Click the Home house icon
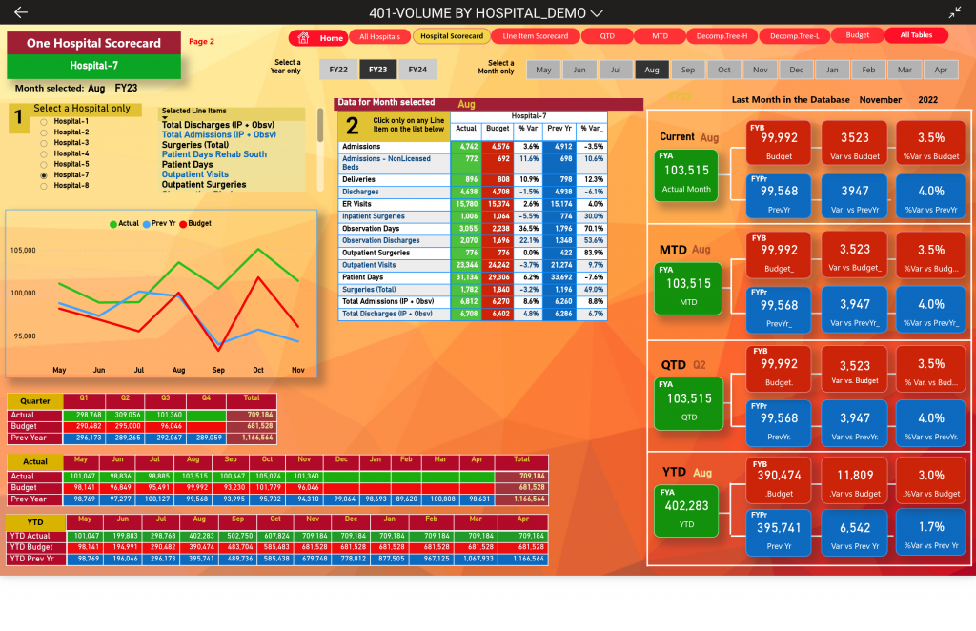Image resolution: width=976 pixels, height=631 pixels. pyautogui.click(x=304, y=37)
